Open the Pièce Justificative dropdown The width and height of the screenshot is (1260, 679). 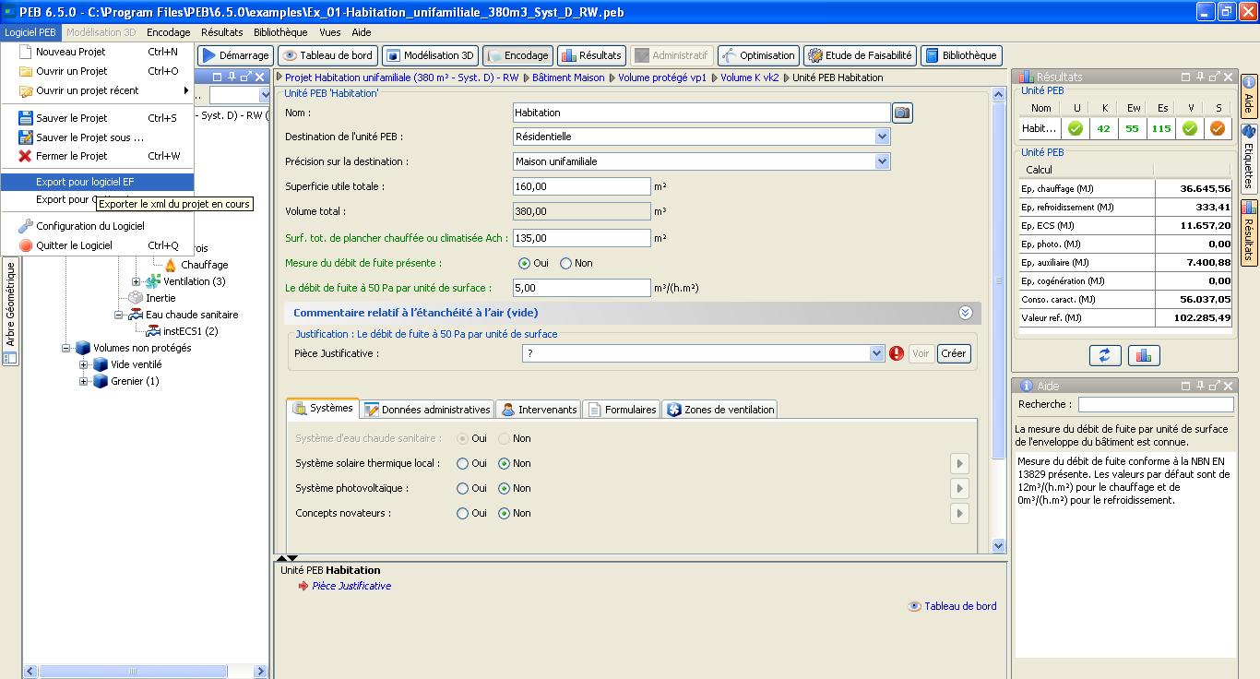pos(876,353)
